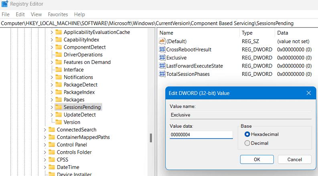Image resolution: width=318 pixels, height=176 pixels.
Task: Click the Control Panel folder icon
Action: (52, 144)
